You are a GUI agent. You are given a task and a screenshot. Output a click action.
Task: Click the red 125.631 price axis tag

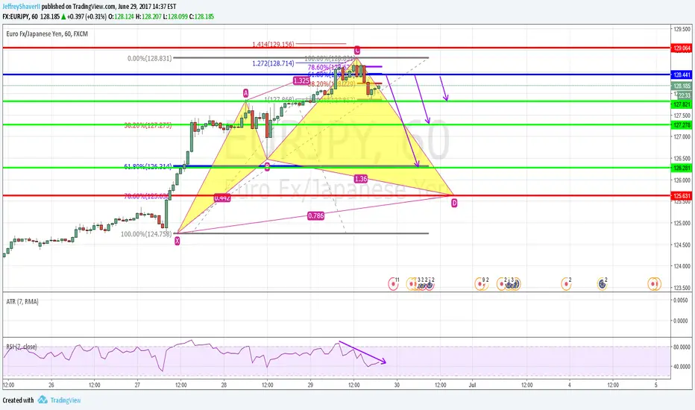pyautogui.click(x=682, y=196)
